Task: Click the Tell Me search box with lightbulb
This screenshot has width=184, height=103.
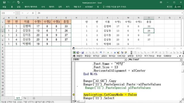Action: coord(114,7)
